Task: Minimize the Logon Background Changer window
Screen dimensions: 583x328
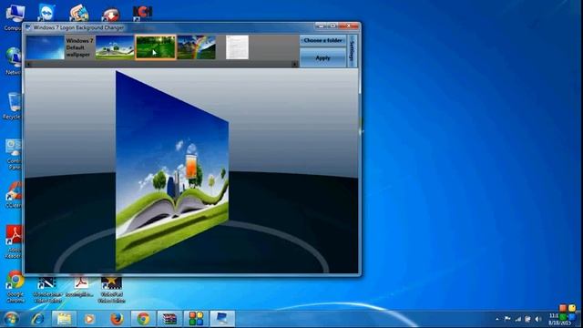Action: [321, 26]
